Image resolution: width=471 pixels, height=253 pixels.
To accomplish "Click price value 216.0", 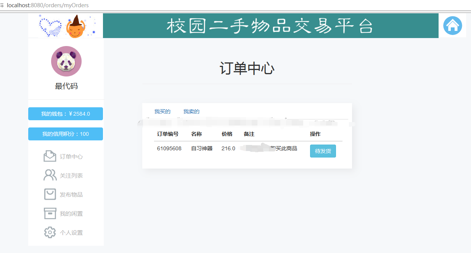I will (228, 148).
